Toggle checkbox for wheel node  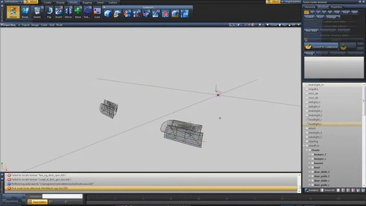coord(307,128)
